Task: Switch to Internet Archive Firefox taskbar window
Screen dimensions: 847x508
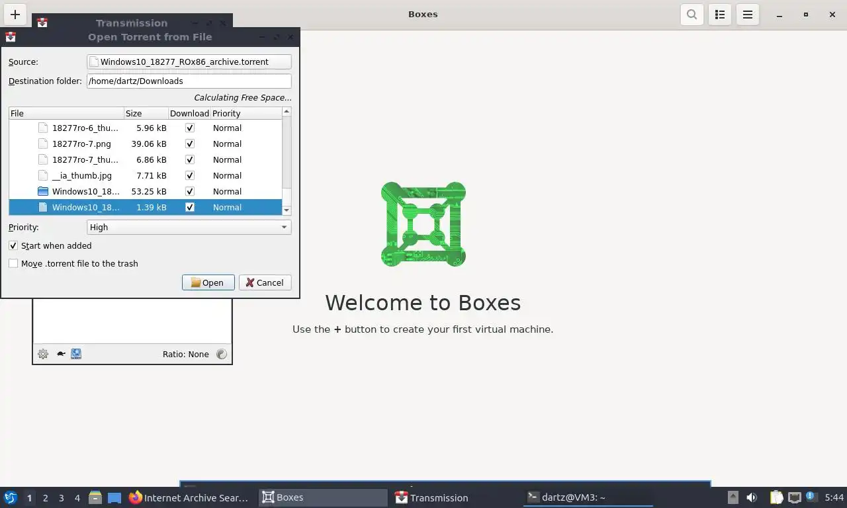Action: click(189, 497)
